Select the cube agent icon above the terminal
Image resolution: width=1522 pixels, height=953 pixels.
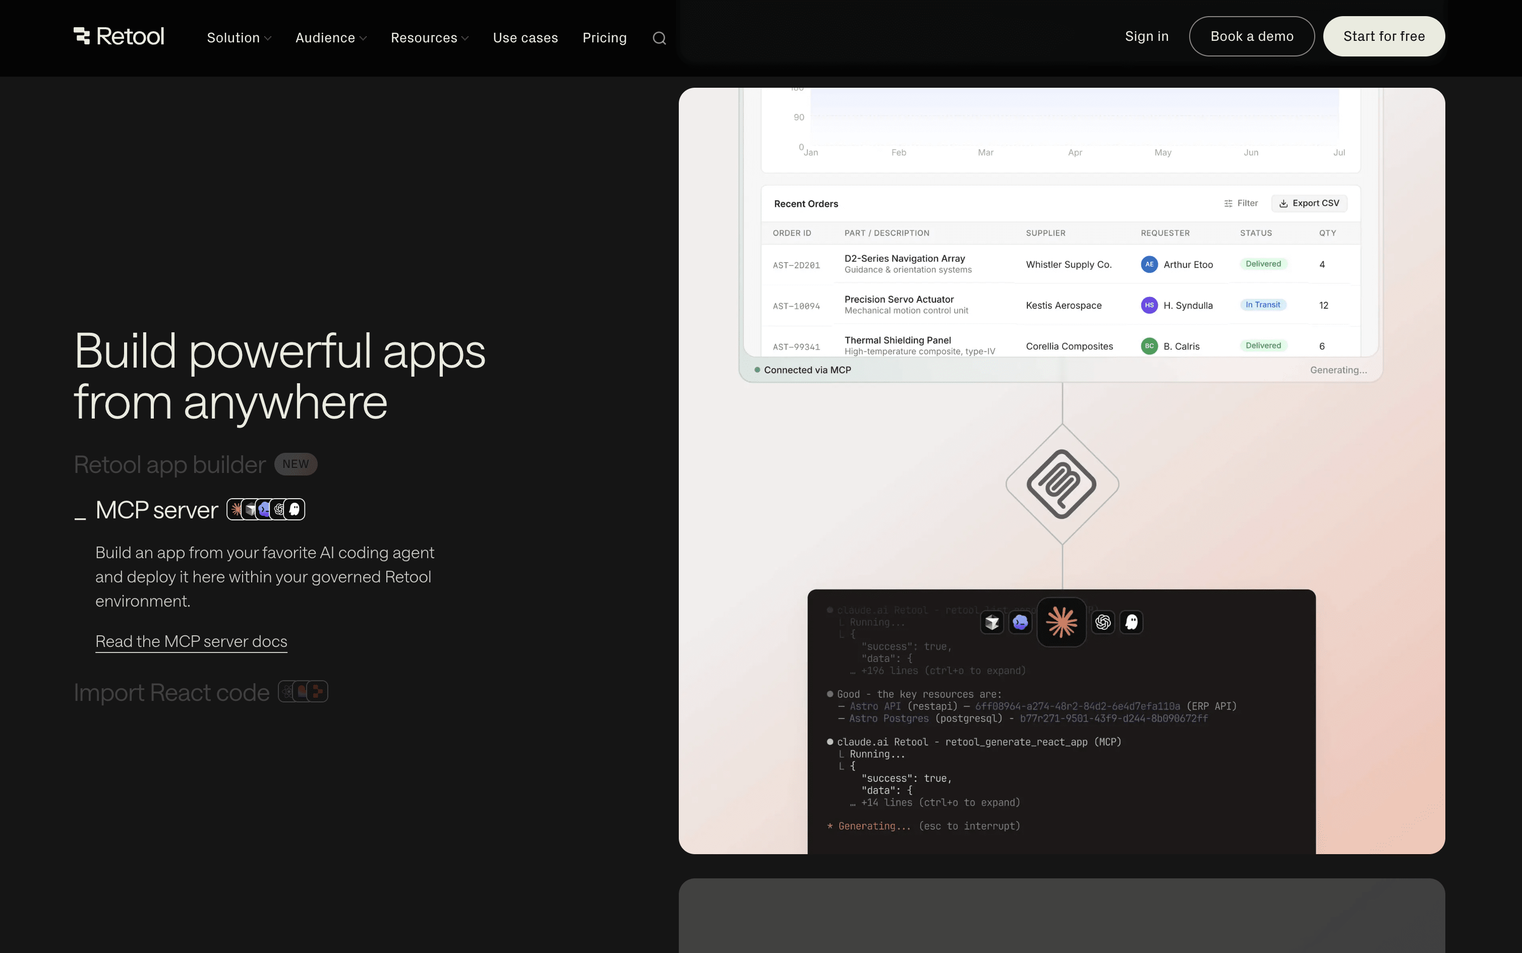[992, 623]
